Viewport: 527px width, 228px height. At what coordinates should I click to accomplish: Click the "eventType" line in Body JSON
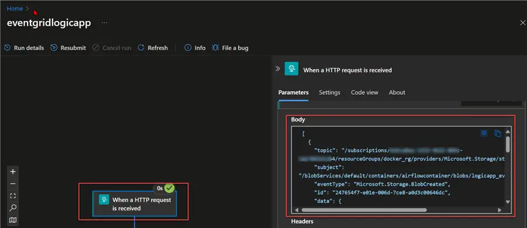point(382,184)
